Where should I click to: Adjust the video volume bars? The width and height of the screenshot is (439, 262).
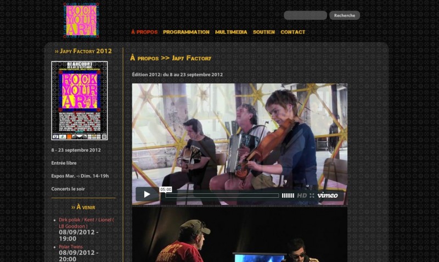(288, 196)
